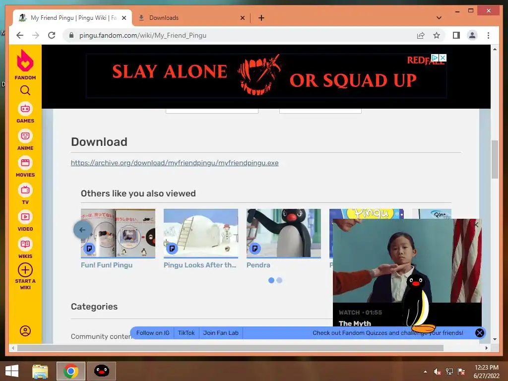
Task: Open the Pendra article thumbnail
Action: 284,233
